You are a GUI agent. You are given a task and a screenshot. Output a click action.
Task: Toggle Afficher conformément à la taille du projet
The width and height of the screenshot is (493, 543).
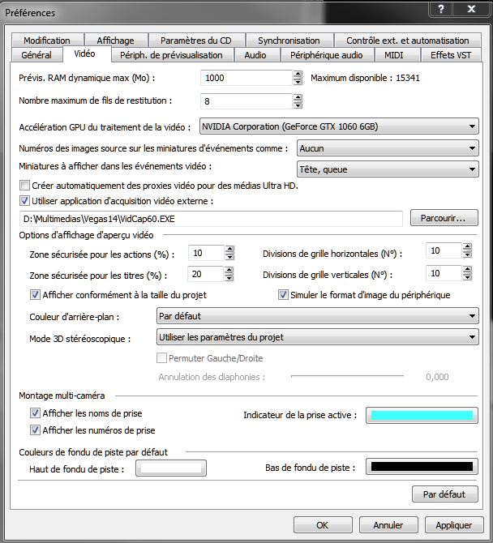[35, 295]
